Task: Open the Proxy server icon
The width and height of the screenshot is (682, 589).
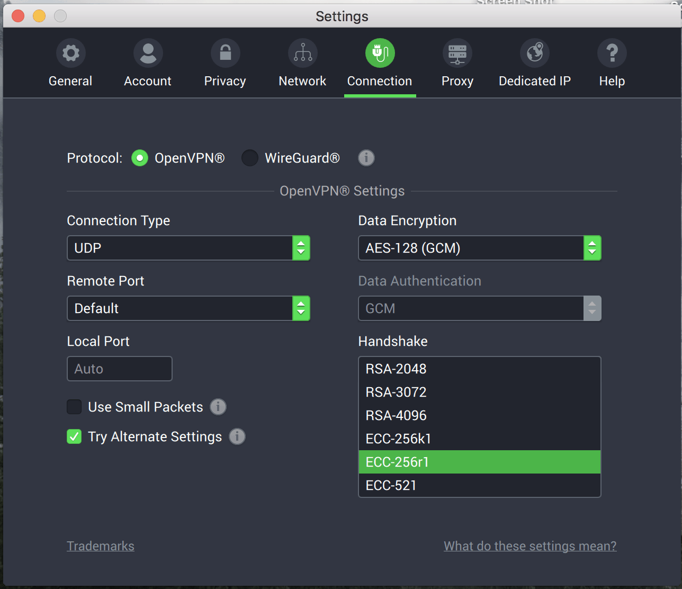Action: [x=457, y=53]
